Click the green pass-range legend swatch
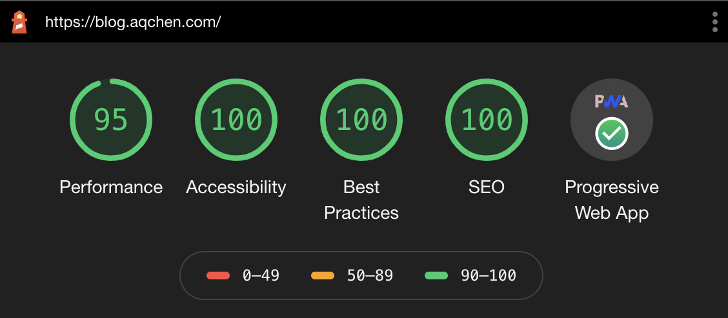This screenshot has width=728, height=318. tap(436, 276)
